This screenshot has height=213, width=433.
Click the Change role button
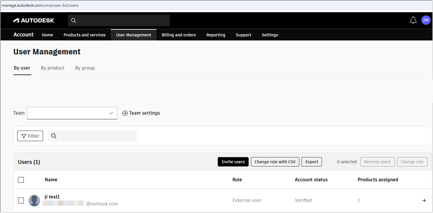coord(412,162)
